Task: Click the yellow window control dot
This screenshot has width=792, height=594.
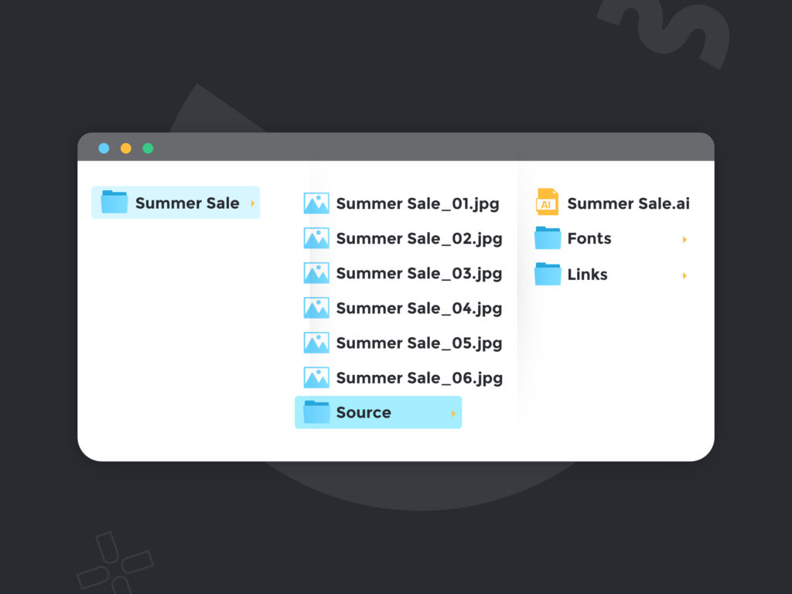Action: [126, 148]
